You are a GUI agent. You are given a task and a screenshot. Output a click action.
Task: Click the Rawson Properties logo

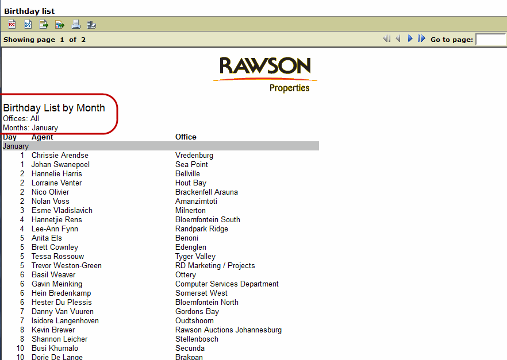[x=265, y=73]
